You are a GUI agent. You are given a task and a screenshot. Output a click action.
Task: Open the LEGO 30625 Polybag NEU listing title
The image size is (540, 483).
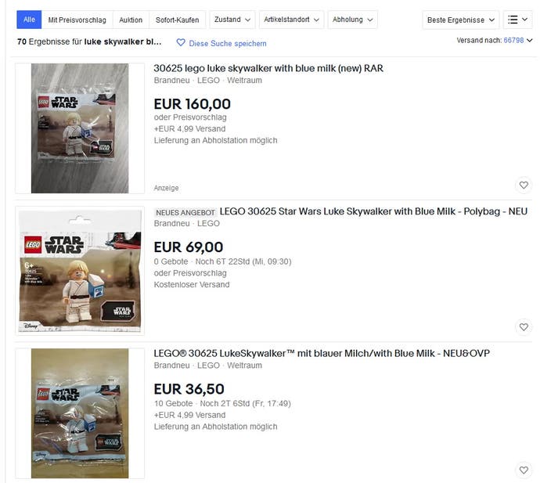(x=373, y=211)
